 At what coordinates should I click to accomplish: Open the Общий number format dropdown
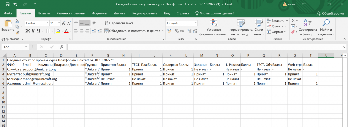click(x=196, y=23)
